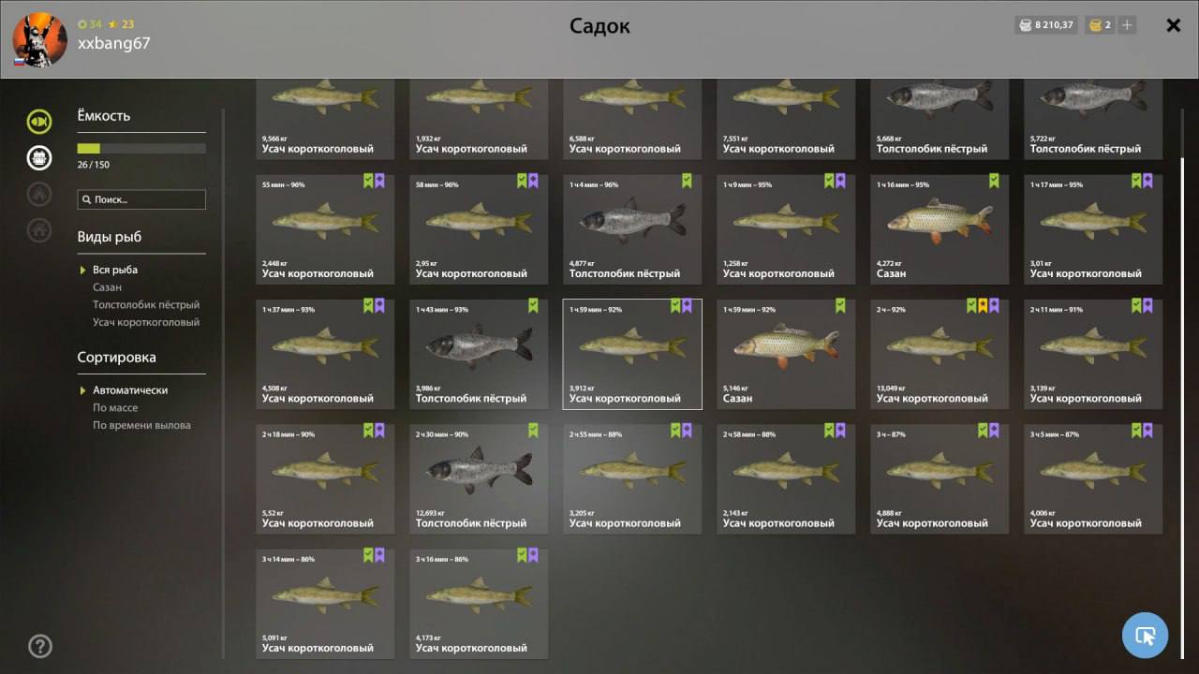Sort fish by По массе
This screenshot has width=1199, height=674.
click(115, 408)
